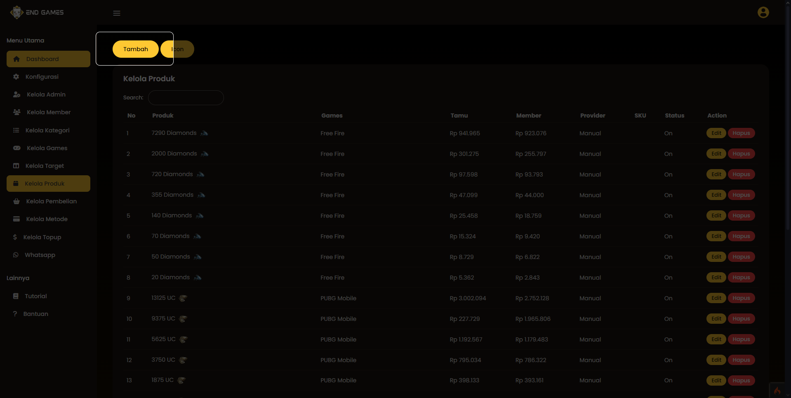
Task: Click price Rp 3.002.094
Action: pos(468,298)
